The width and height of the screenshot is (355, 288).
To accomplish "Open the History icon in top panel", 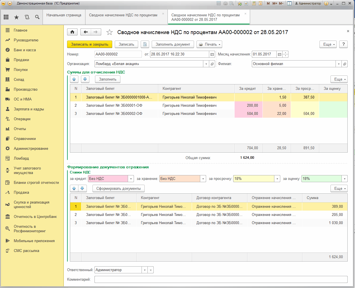I will [x=27, y=17].
